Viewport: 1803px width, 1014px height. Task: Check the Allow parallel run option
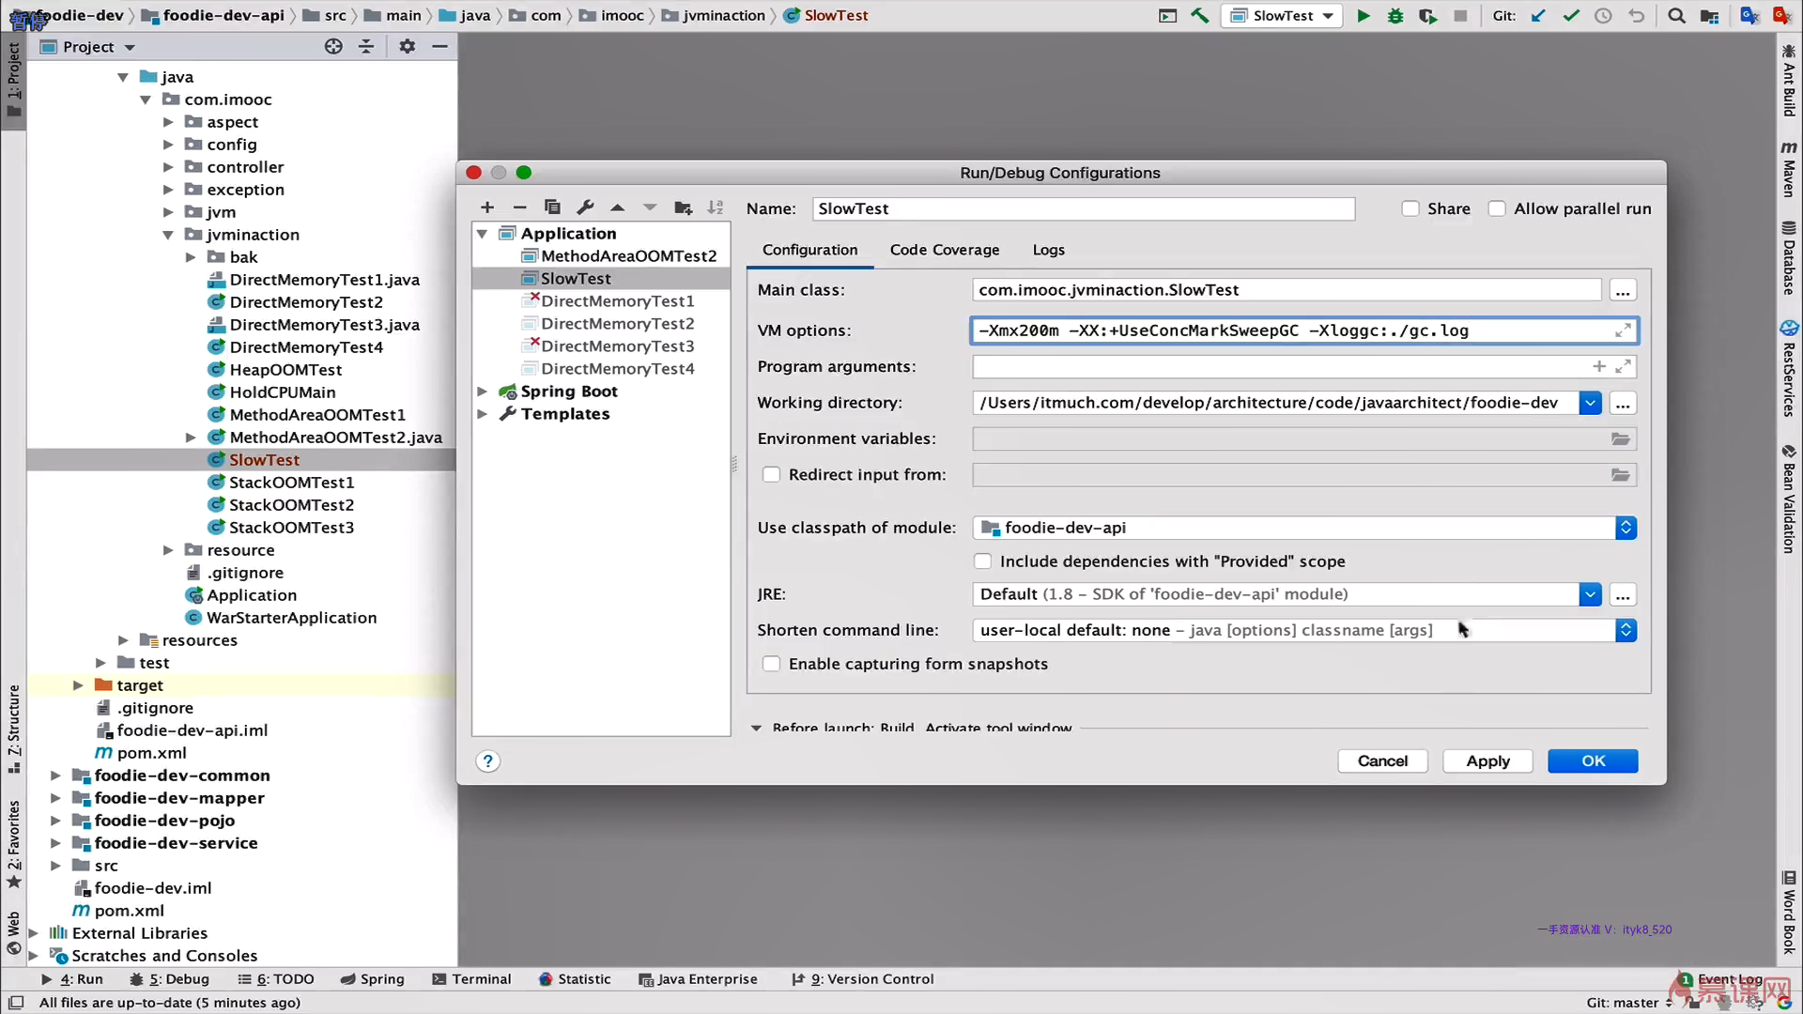click(x=1497, y=208)
